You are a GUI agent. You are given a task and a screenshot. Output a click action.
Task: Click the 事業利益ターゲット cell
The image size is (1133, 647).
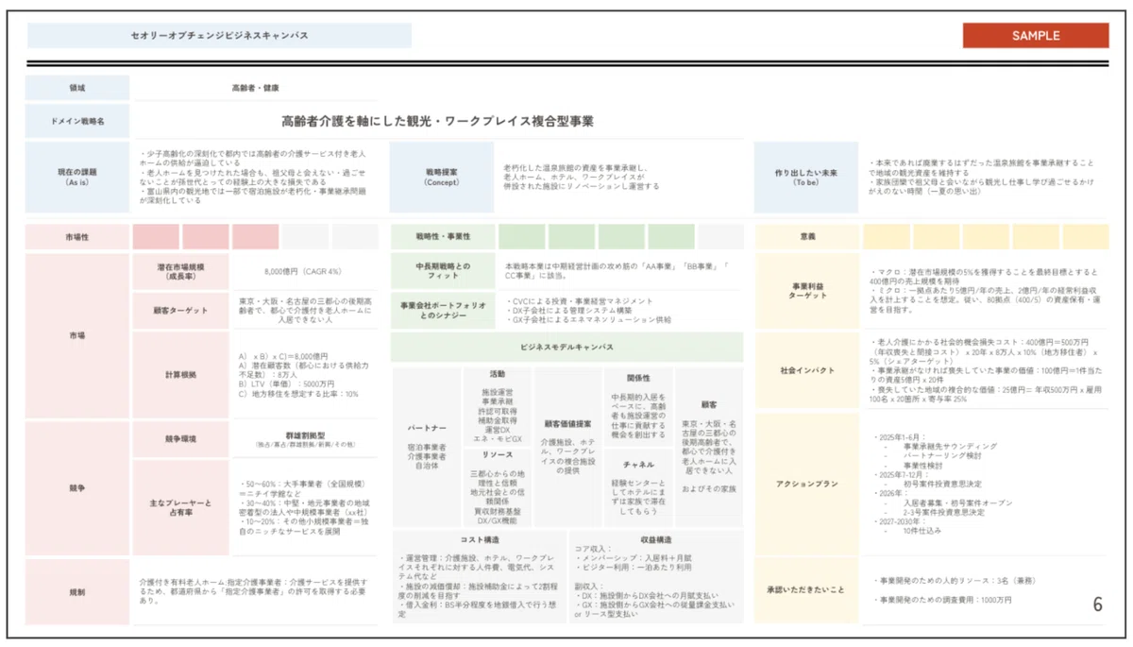click(806, 290)
